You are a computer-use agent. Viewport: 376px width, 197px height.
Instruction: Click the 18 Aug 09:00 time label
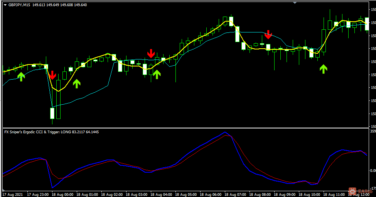(285, 194)
